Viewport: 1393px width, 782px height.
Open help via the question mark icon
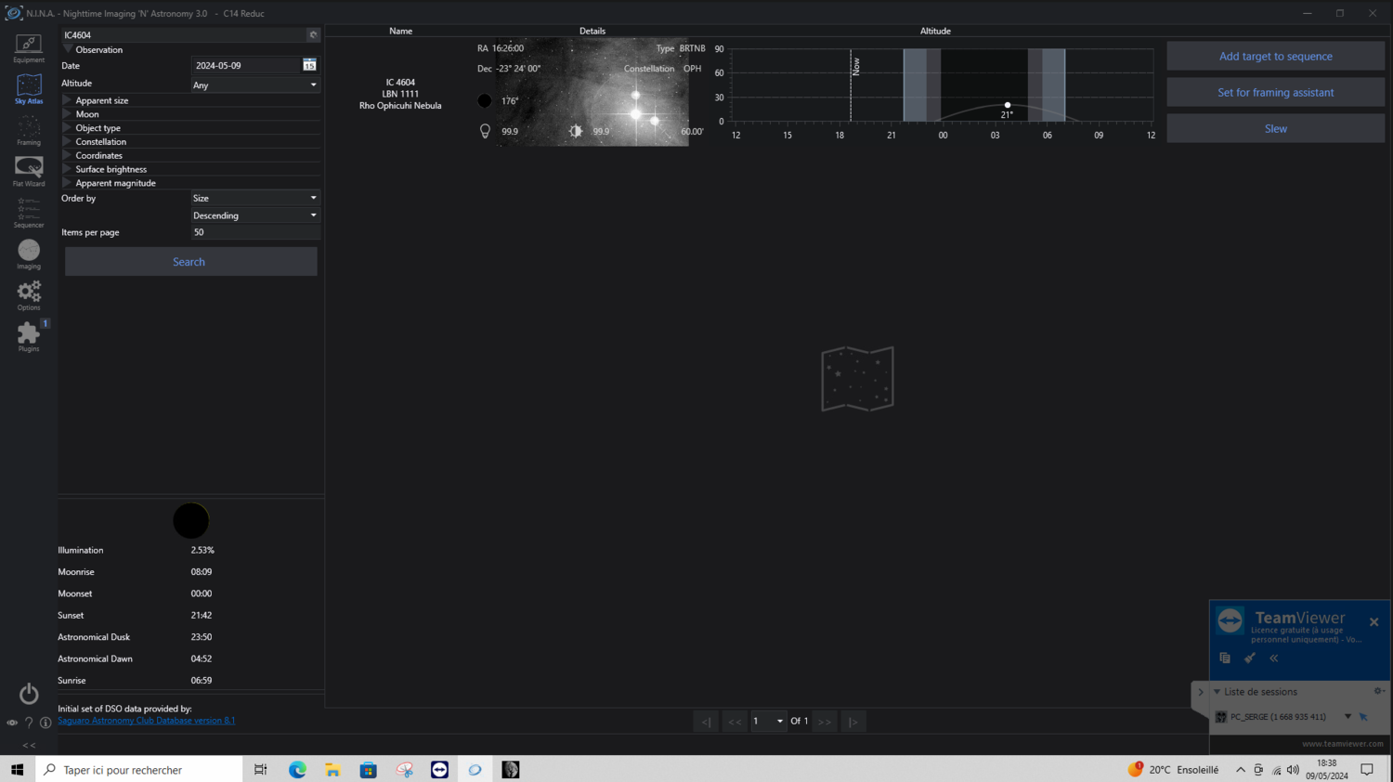point(29,723)
